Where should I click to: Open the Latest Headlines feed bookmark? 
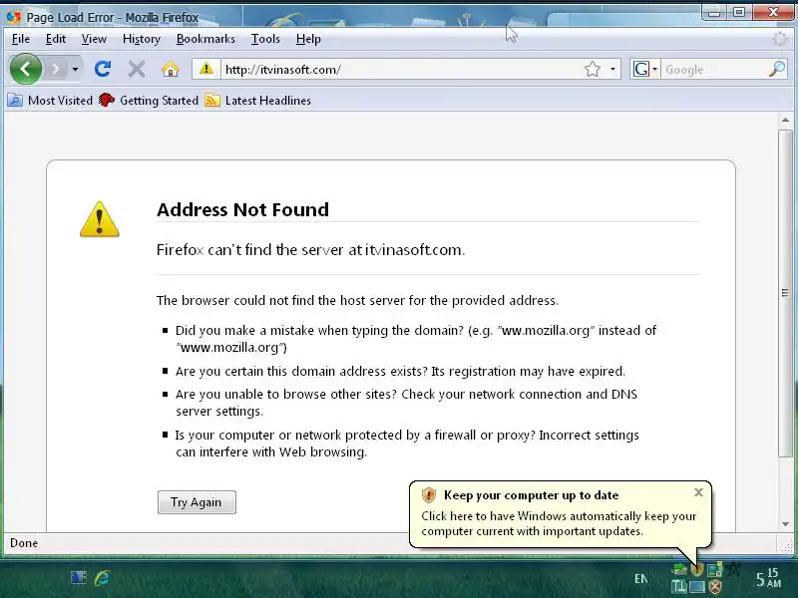point(257,101)
